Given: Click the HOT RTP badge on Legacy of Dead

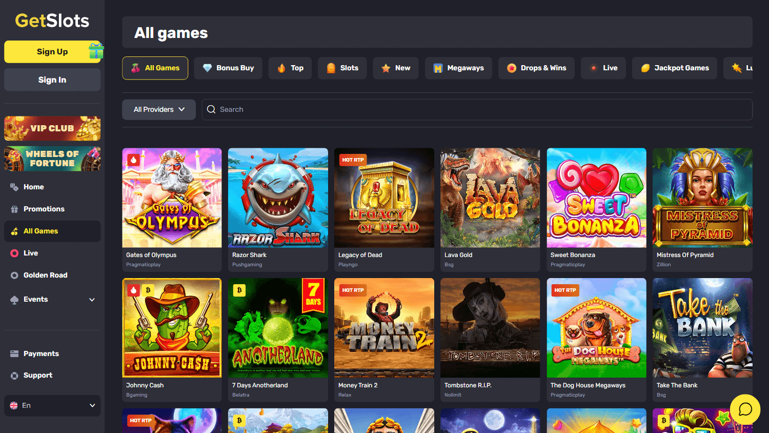Looking at the screenshot, I should click(353, 160).
